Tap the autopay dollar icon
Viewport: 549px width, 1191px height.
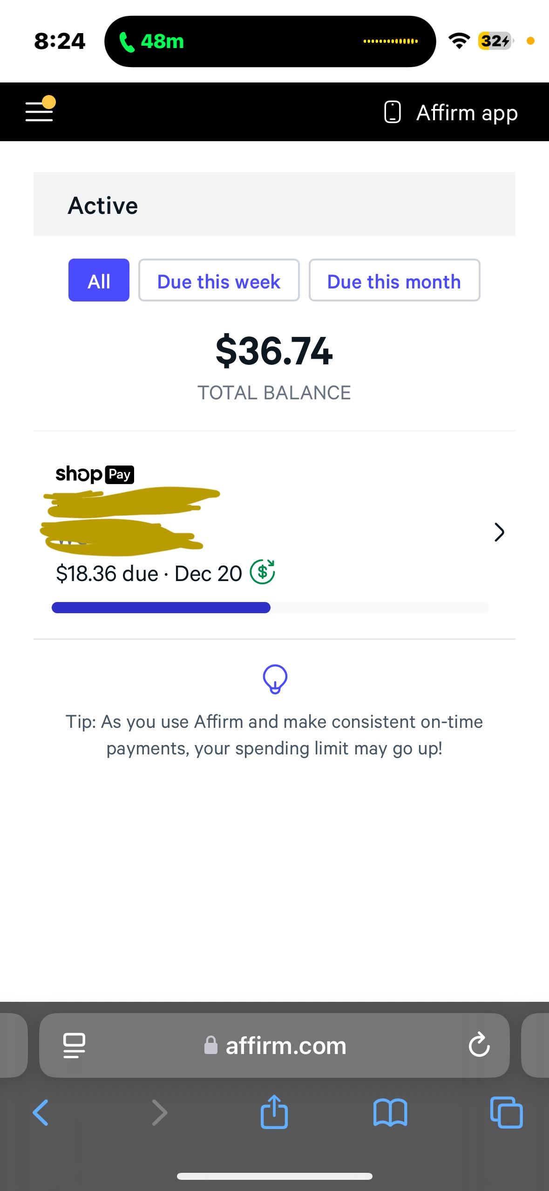263,572
